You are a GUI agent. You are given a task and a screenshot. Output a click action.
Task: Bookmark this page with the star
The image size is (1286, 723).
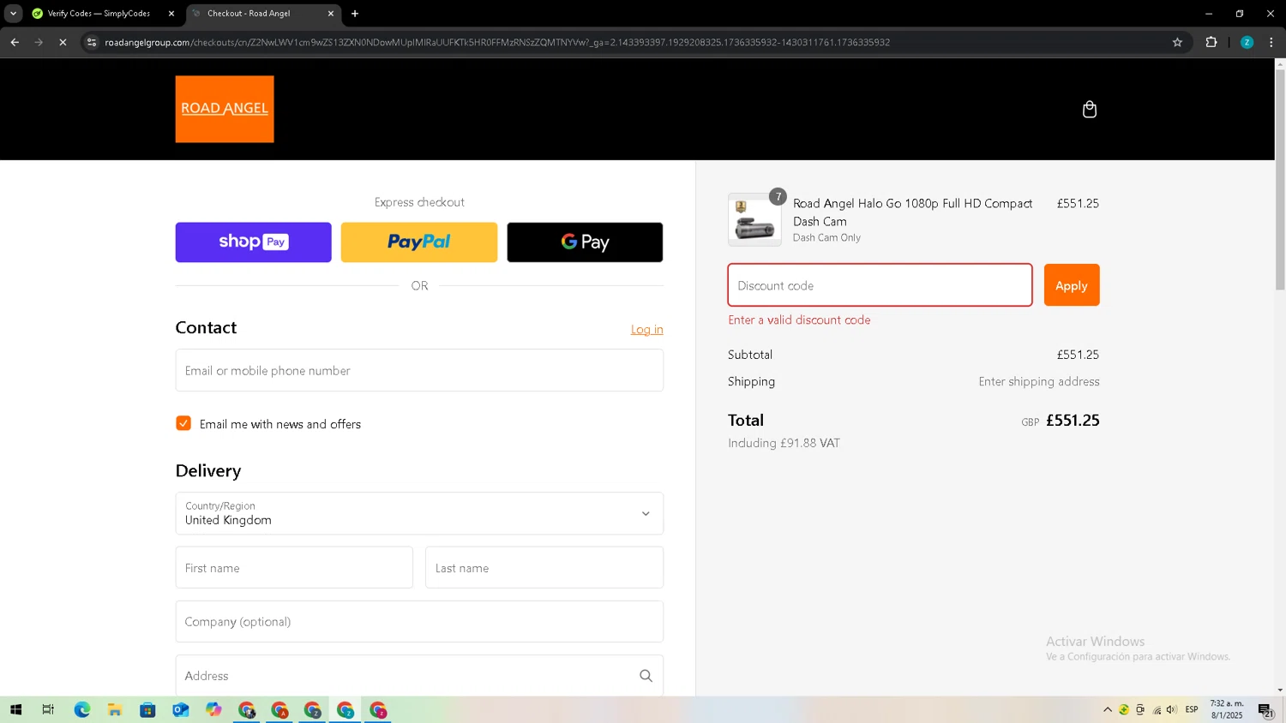[1177, 42]
